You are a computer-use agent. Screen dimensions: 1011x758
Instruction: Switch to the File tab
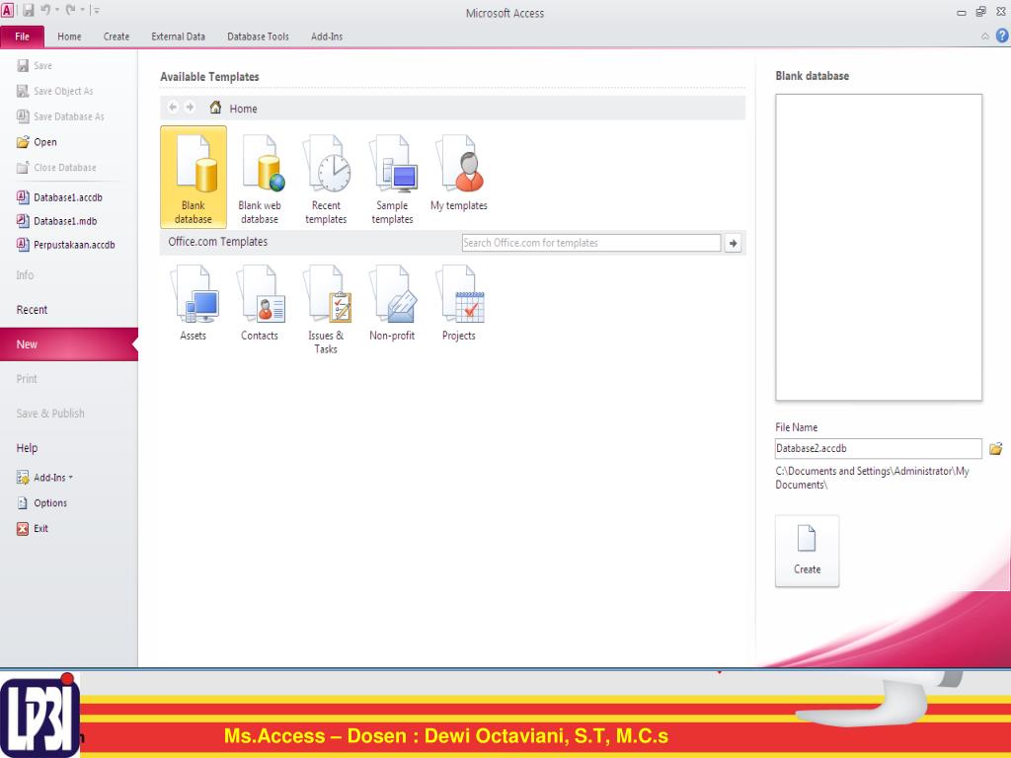coord(22,37)
